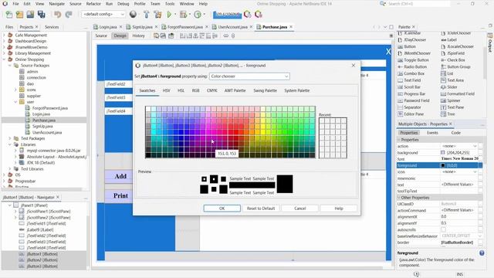Click the Profile Project toolbar icon

[x=198, y=15]
